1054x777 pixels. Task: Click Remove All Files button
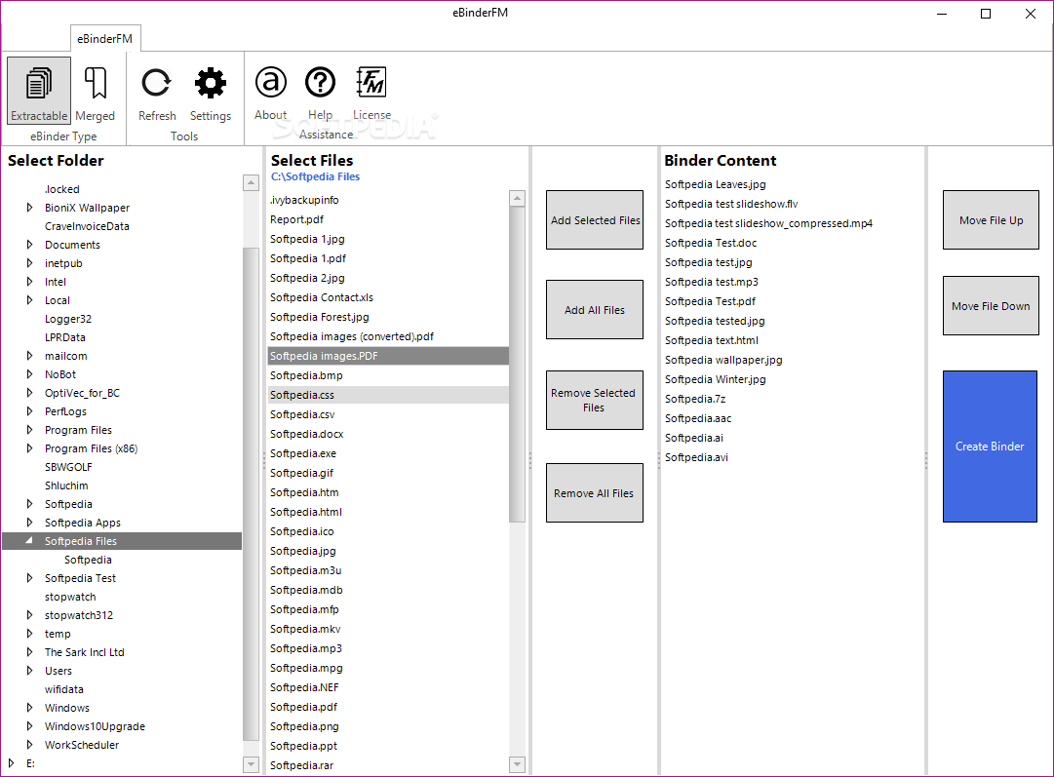click(x=595, y=492)
